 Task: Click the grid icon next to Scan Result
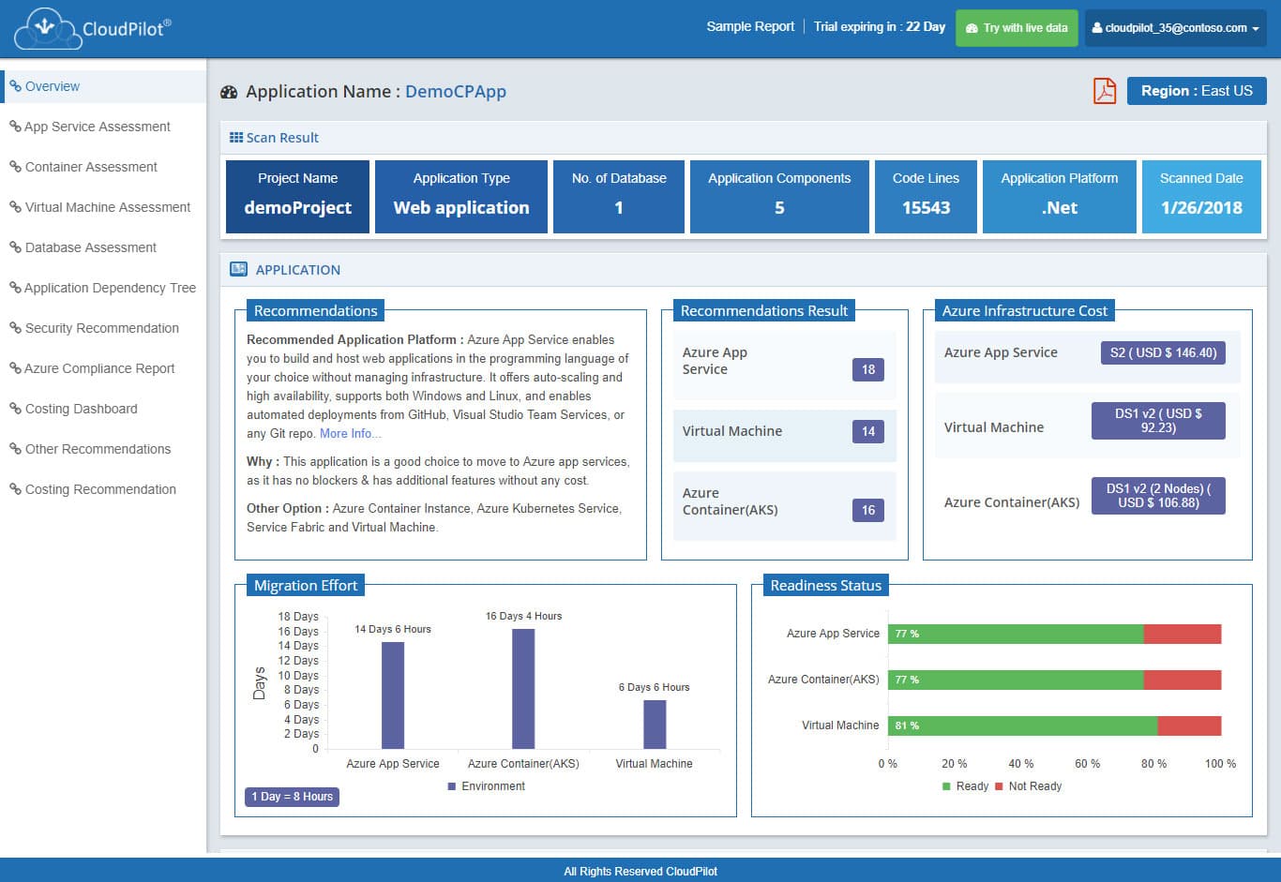(x=236, y=138)
